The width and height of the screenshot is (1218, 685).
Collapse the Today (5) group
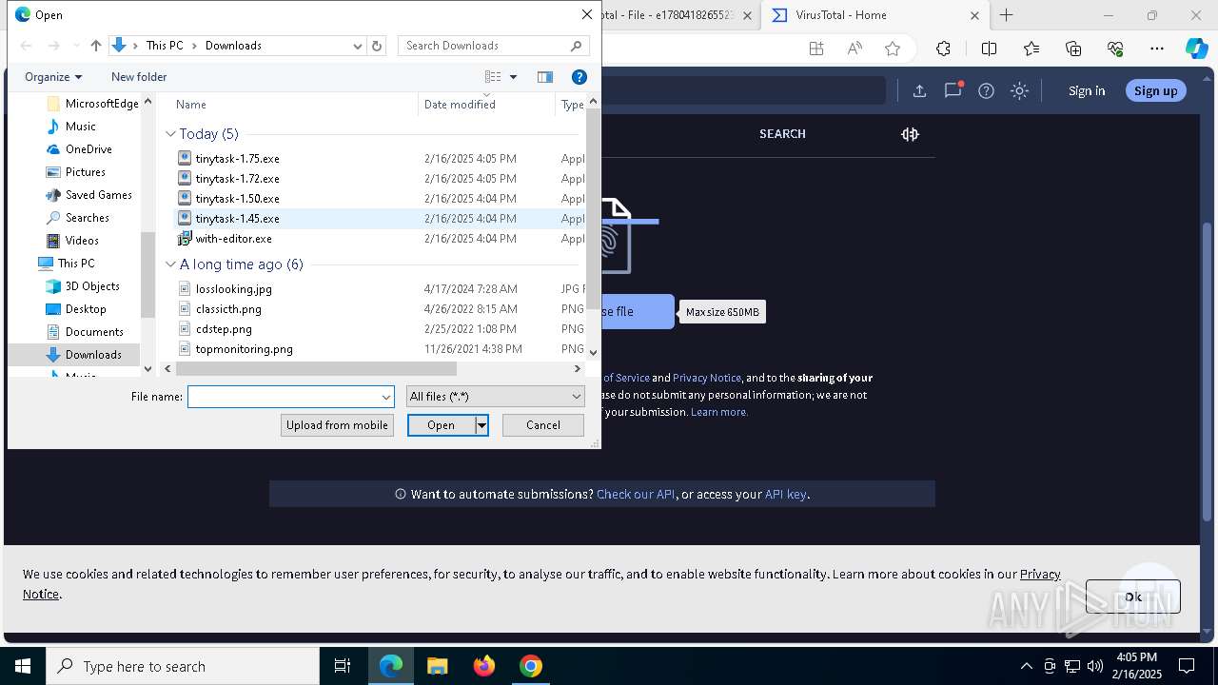coord(170,134)
